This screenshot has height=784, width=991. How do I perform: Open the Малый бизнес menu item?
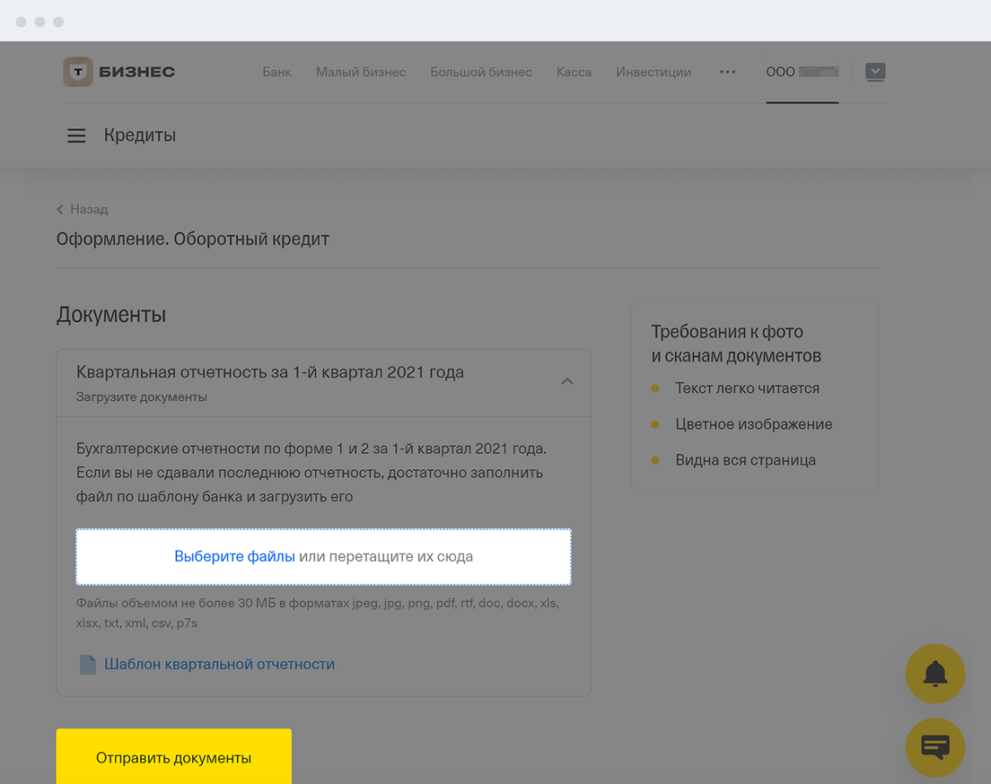tap(361, 72)
